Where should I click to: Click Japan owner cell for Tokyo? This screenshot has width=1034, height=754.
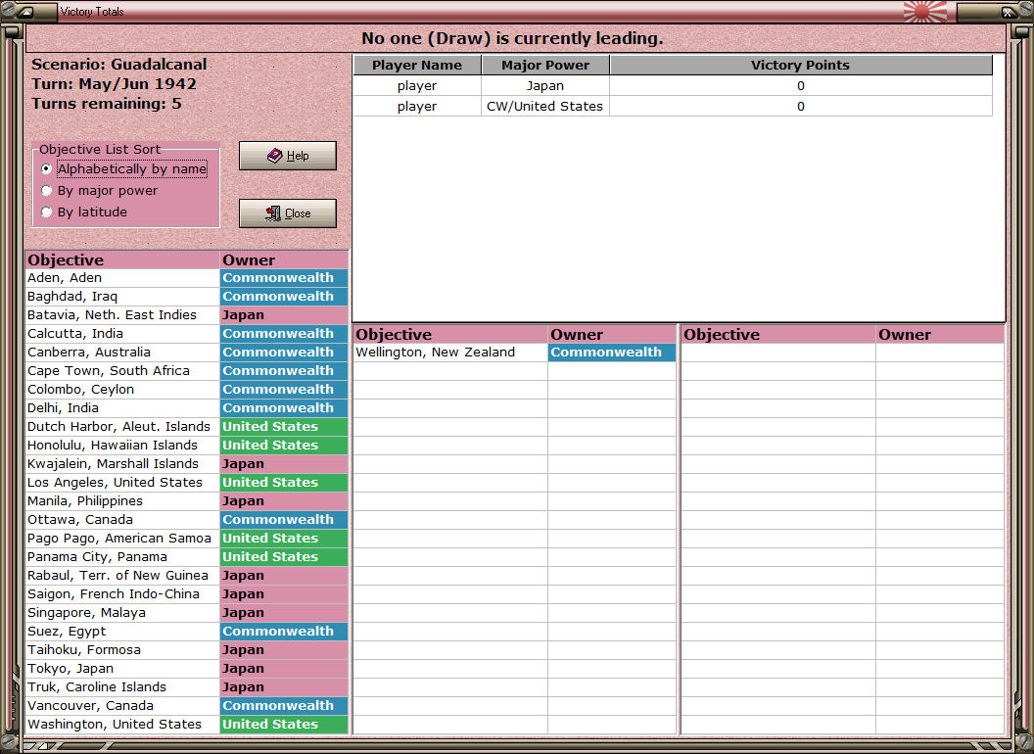284,668
